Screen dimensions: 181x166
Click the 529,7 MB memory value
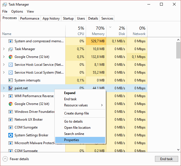click(98, 41)
